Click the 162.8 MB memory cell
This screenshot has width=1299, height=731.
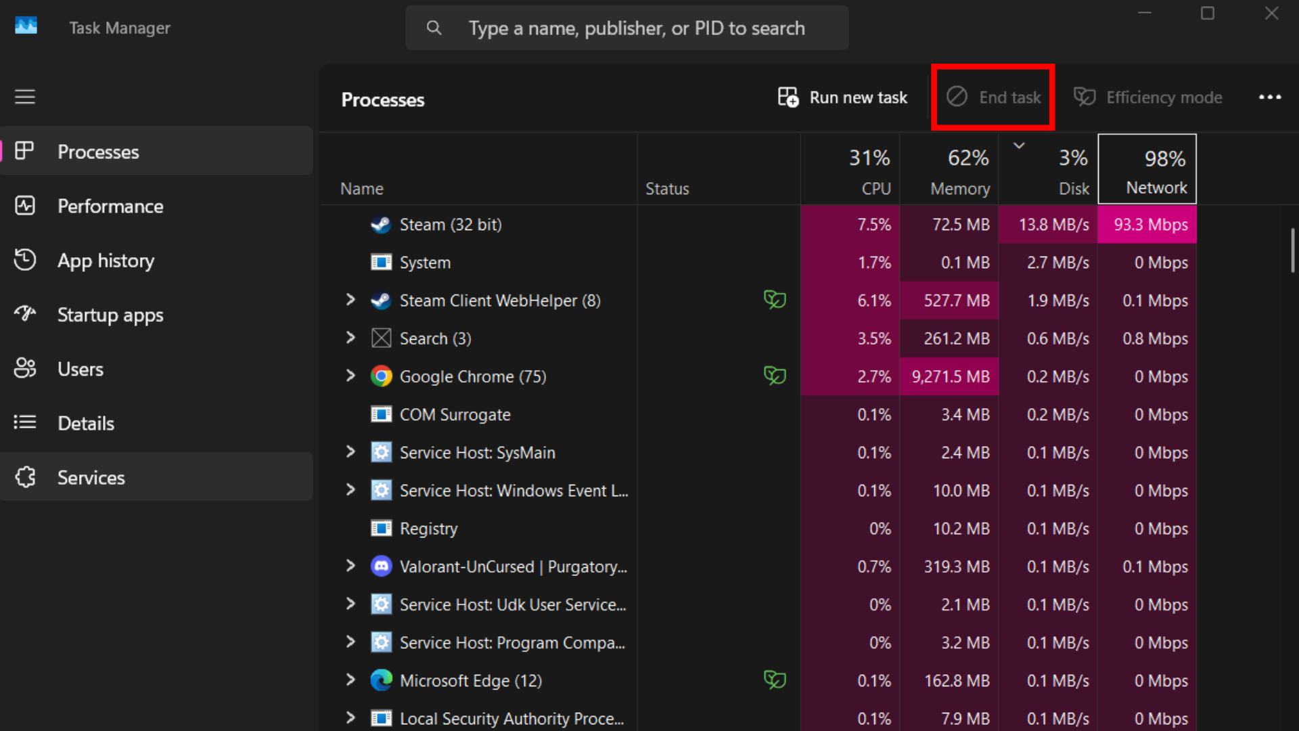point(949,680)
